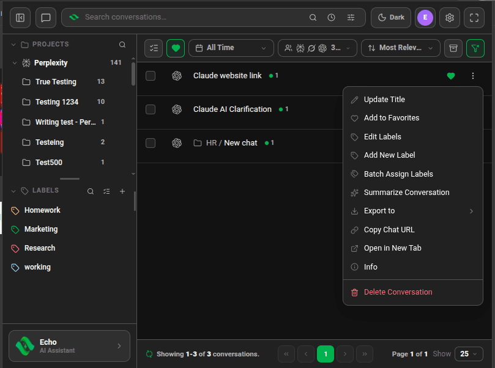This screenshot has width=495, height=368.
Task: Open the new chat bubble icon
Action: pos(46,18)
